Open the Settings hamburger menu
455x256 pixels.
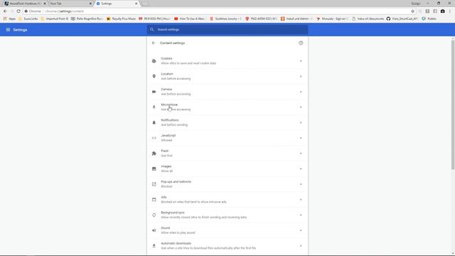pos(8,30)
